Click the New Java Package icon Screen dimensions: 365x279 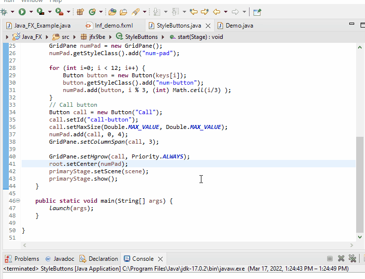click(80, 11)
